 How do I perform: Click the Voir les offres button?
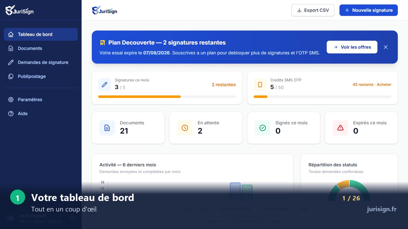(352, 47)
